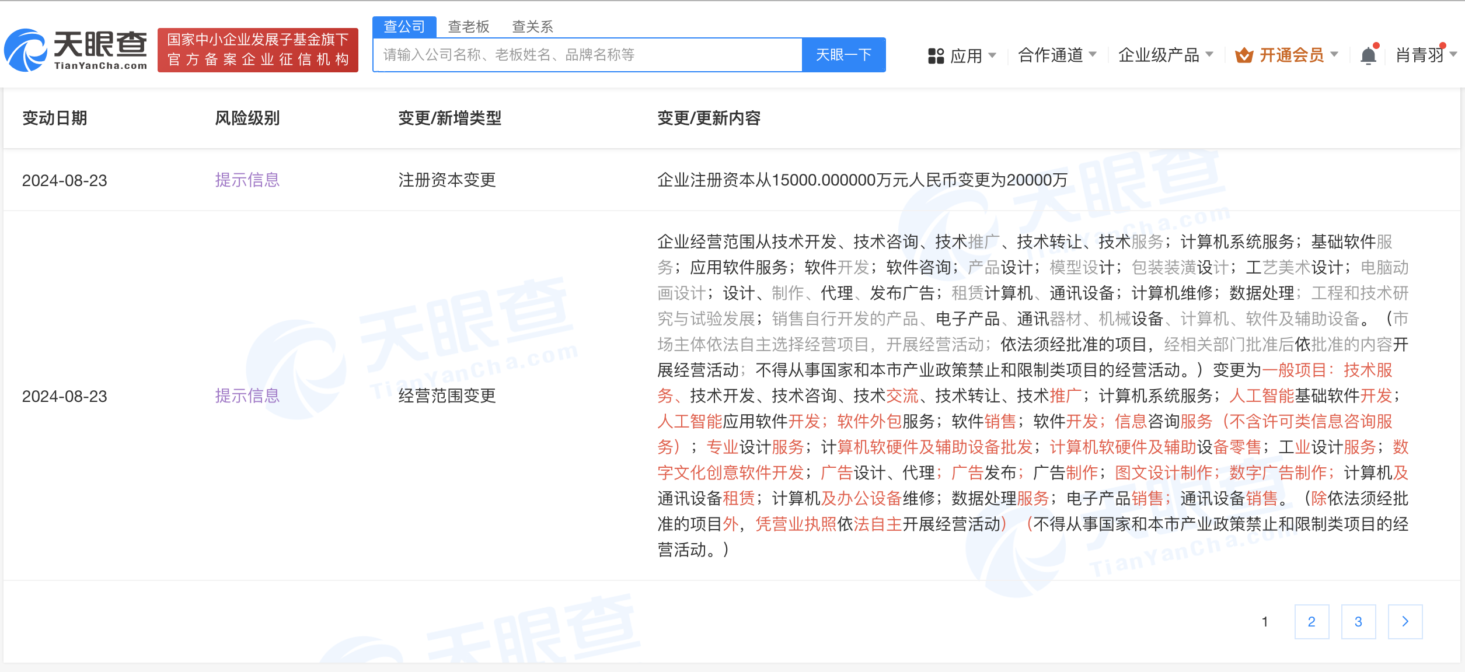Screen dimensions: 1465x672
Task: Click the 天眼一下 search button
Action: 843,54
